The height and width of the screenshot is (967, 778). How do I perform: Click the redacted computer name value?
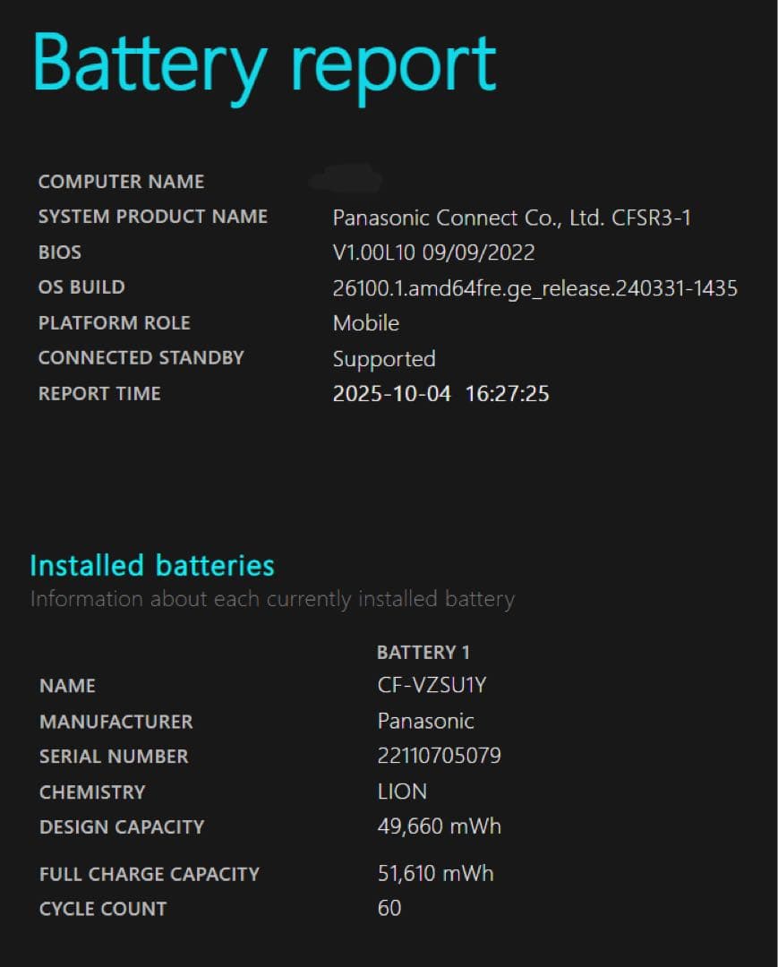(x=345, y=179)
